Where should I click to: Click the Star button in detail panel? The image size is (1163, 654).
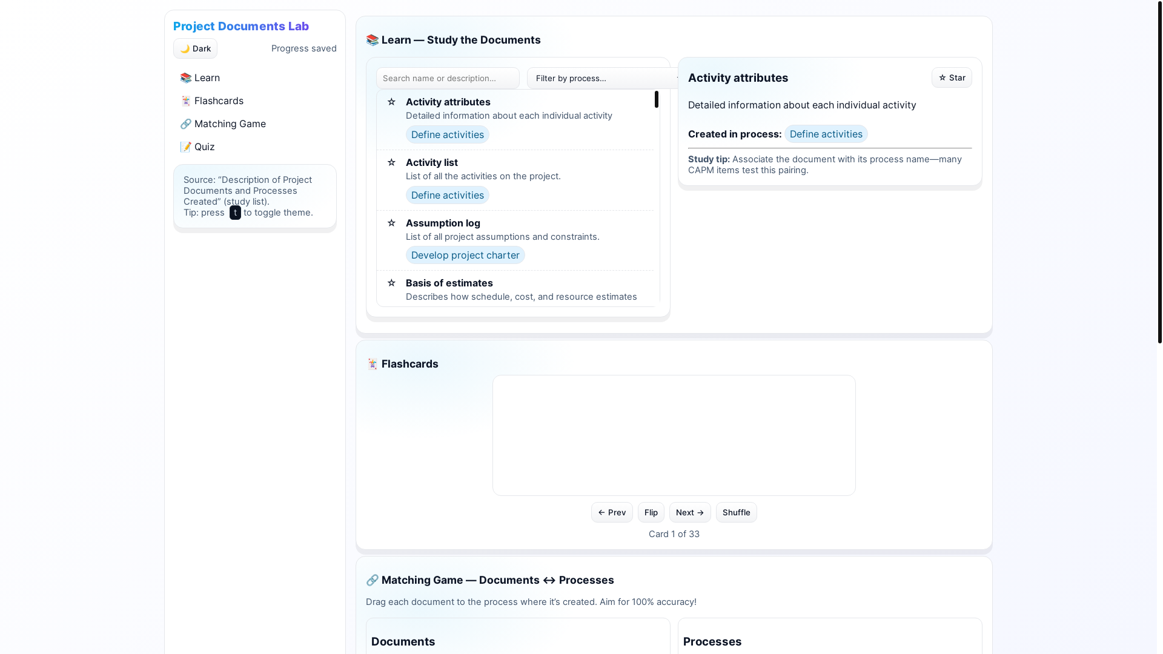[x=952, y=78]
